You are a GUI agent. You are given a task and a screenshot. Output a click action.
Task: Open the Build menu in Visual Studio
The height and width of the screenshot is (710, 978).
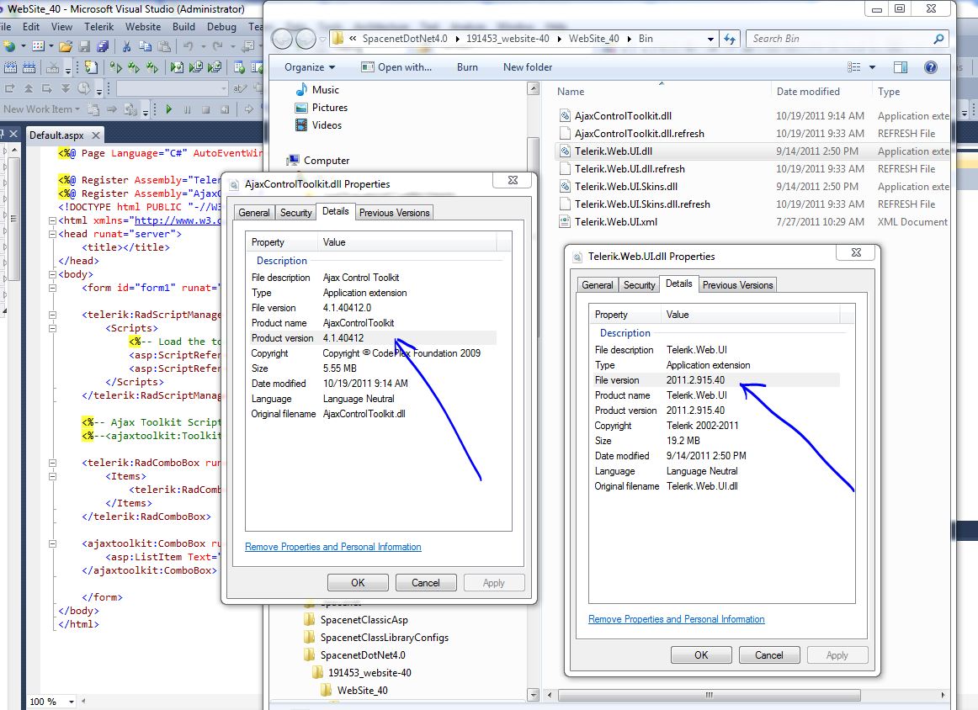tap(183, 27)
